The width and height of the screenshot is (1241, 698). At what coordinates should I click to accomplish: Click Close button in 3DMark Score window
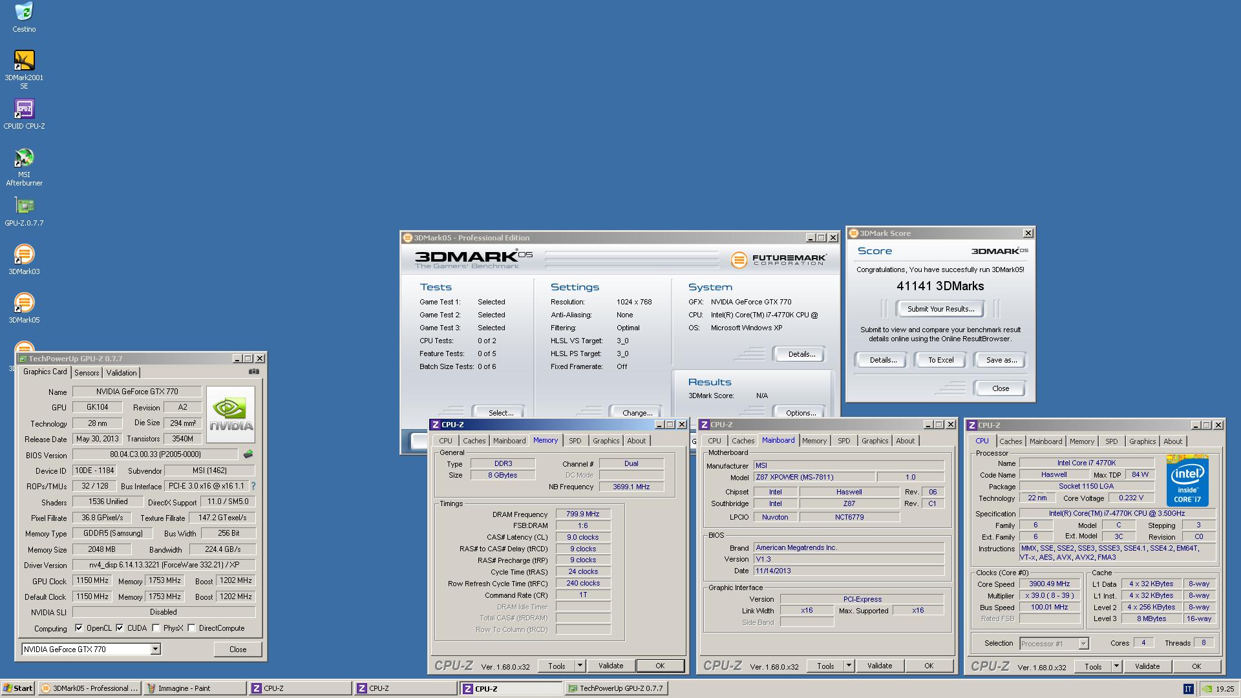1000,388
